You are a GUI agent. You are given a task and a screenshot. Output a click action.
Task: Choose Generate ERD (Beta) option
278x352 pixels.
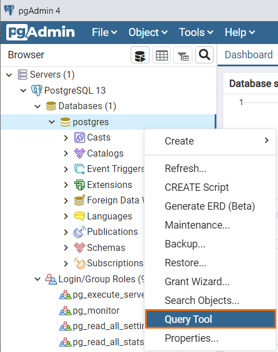point(210,206)
